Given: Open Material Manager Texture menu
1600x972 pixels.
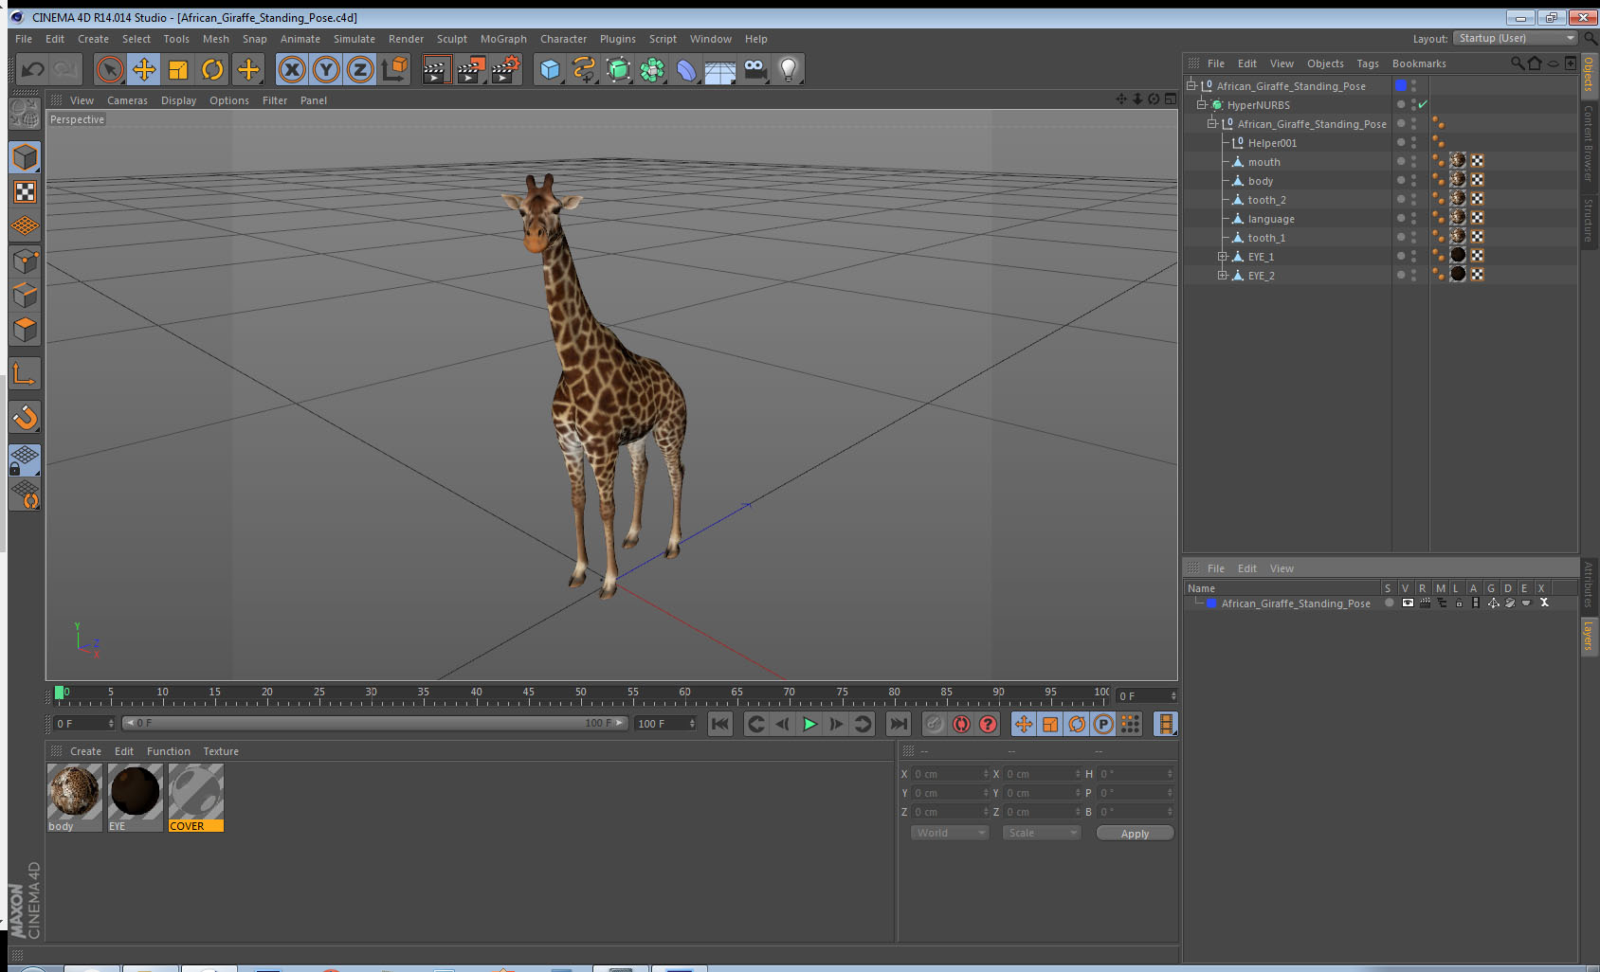Looking at the screenshot, I should [x=221, y=751].
